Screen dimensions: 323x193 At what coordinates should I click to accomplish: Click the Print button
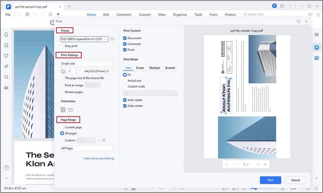coord(270,180)
